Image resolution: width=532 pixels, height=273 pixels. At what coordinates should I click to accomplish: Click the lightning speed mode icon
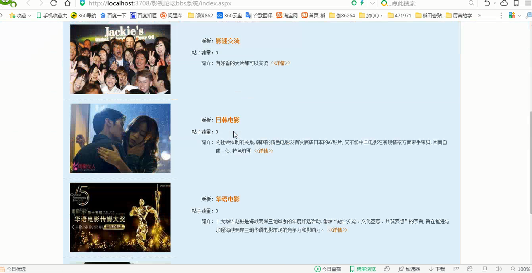tap(362, 3)
